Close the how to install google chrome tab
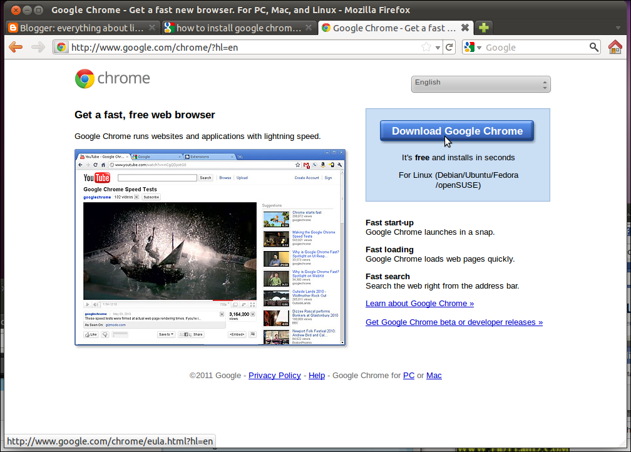This screenshot has width=631, height=452. point(308,28)
